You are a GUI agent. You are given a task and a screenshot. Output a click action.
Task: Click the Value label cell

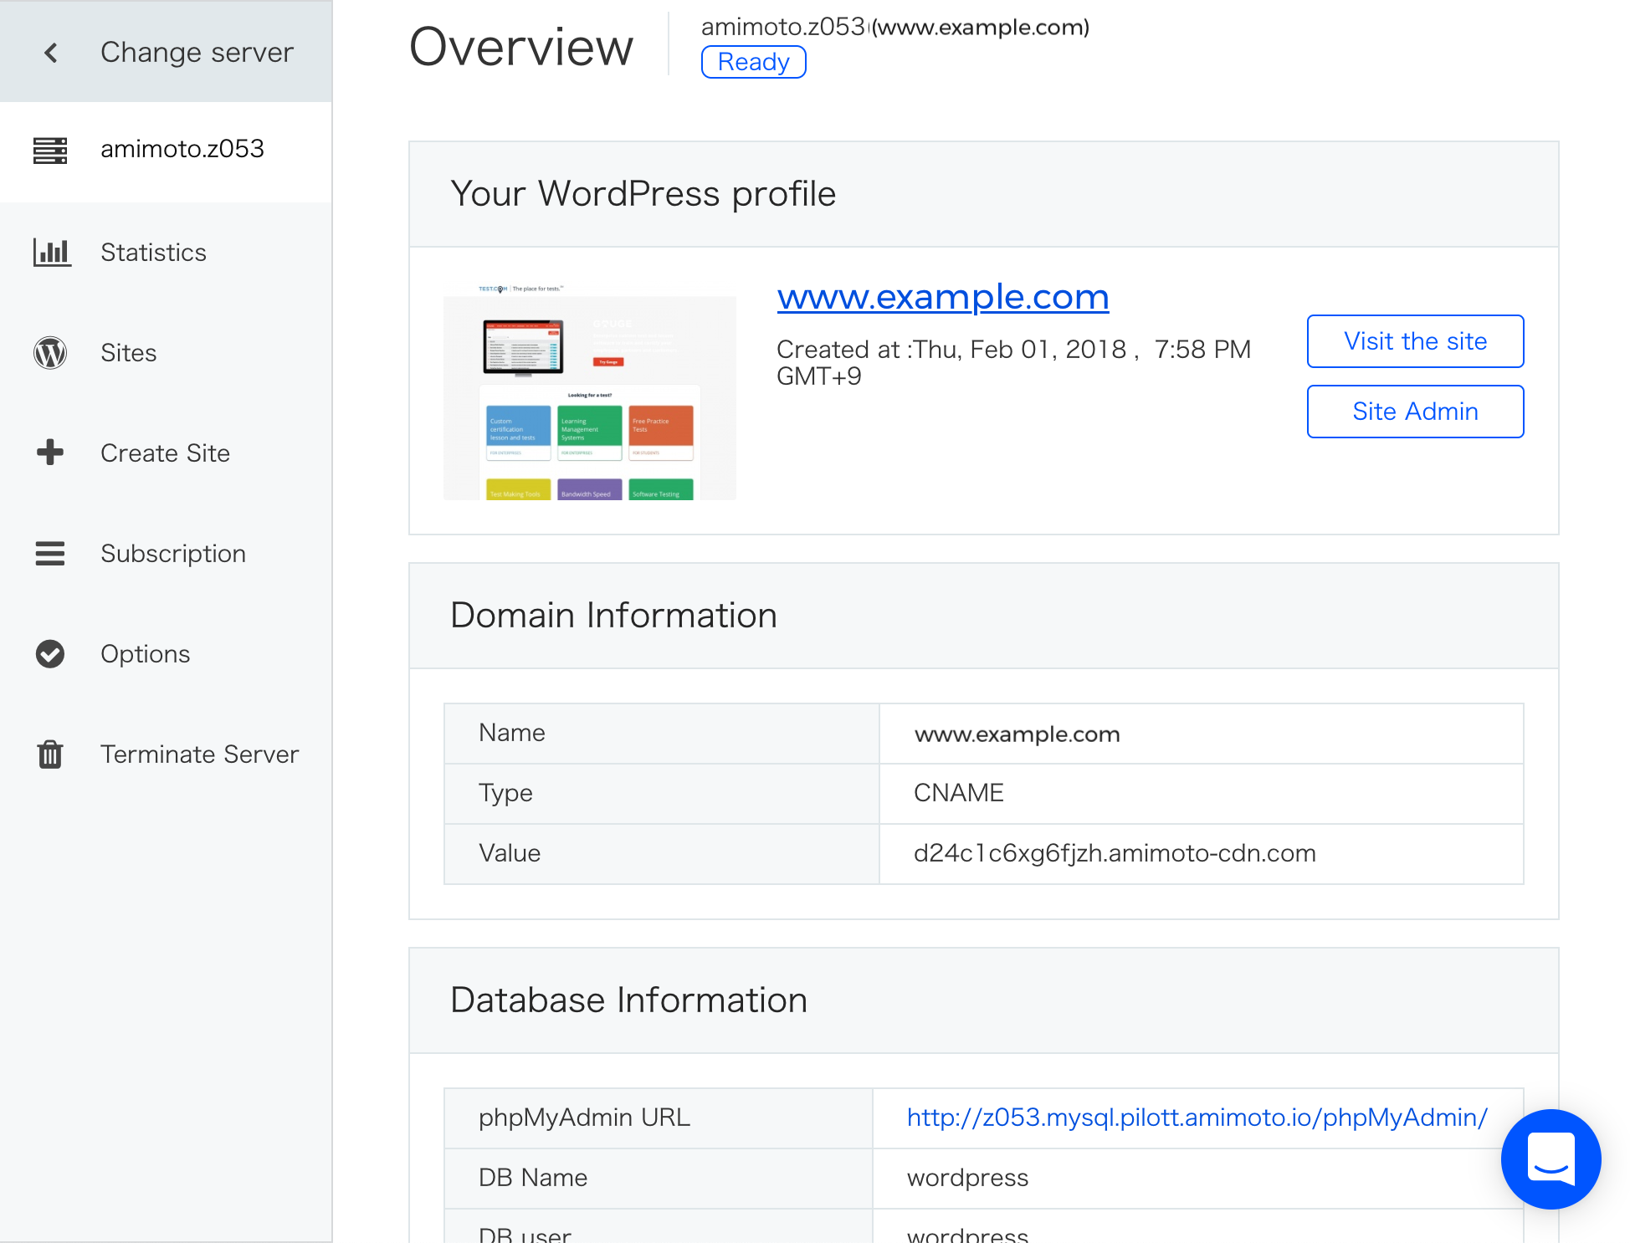coord(661,854)
